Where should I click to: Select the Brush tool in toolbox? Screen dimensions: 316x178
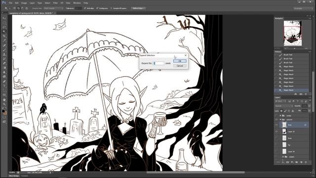[x=4, y=49]
